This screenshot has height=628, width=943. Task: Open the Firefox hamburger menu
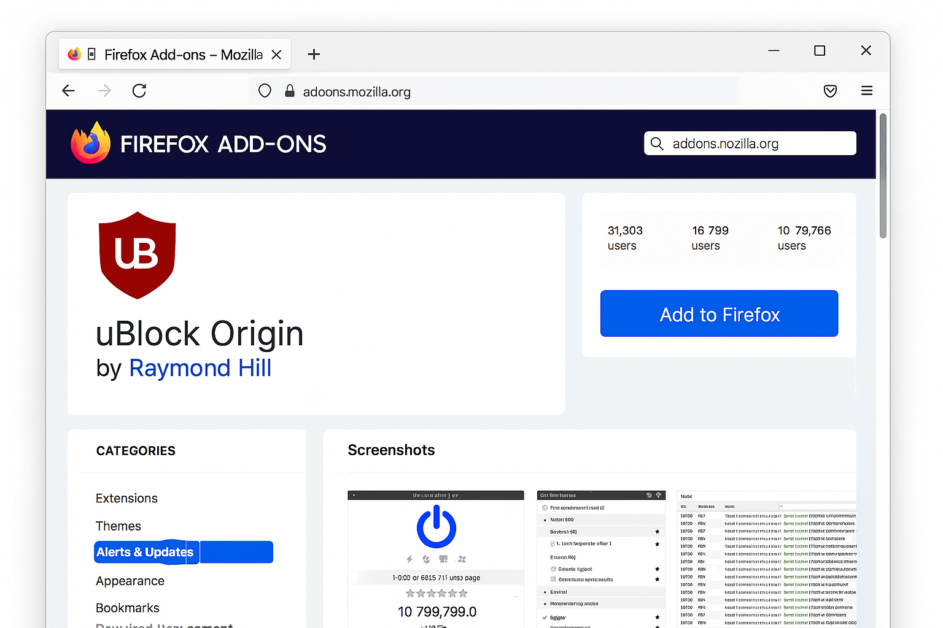click(867, 91)
